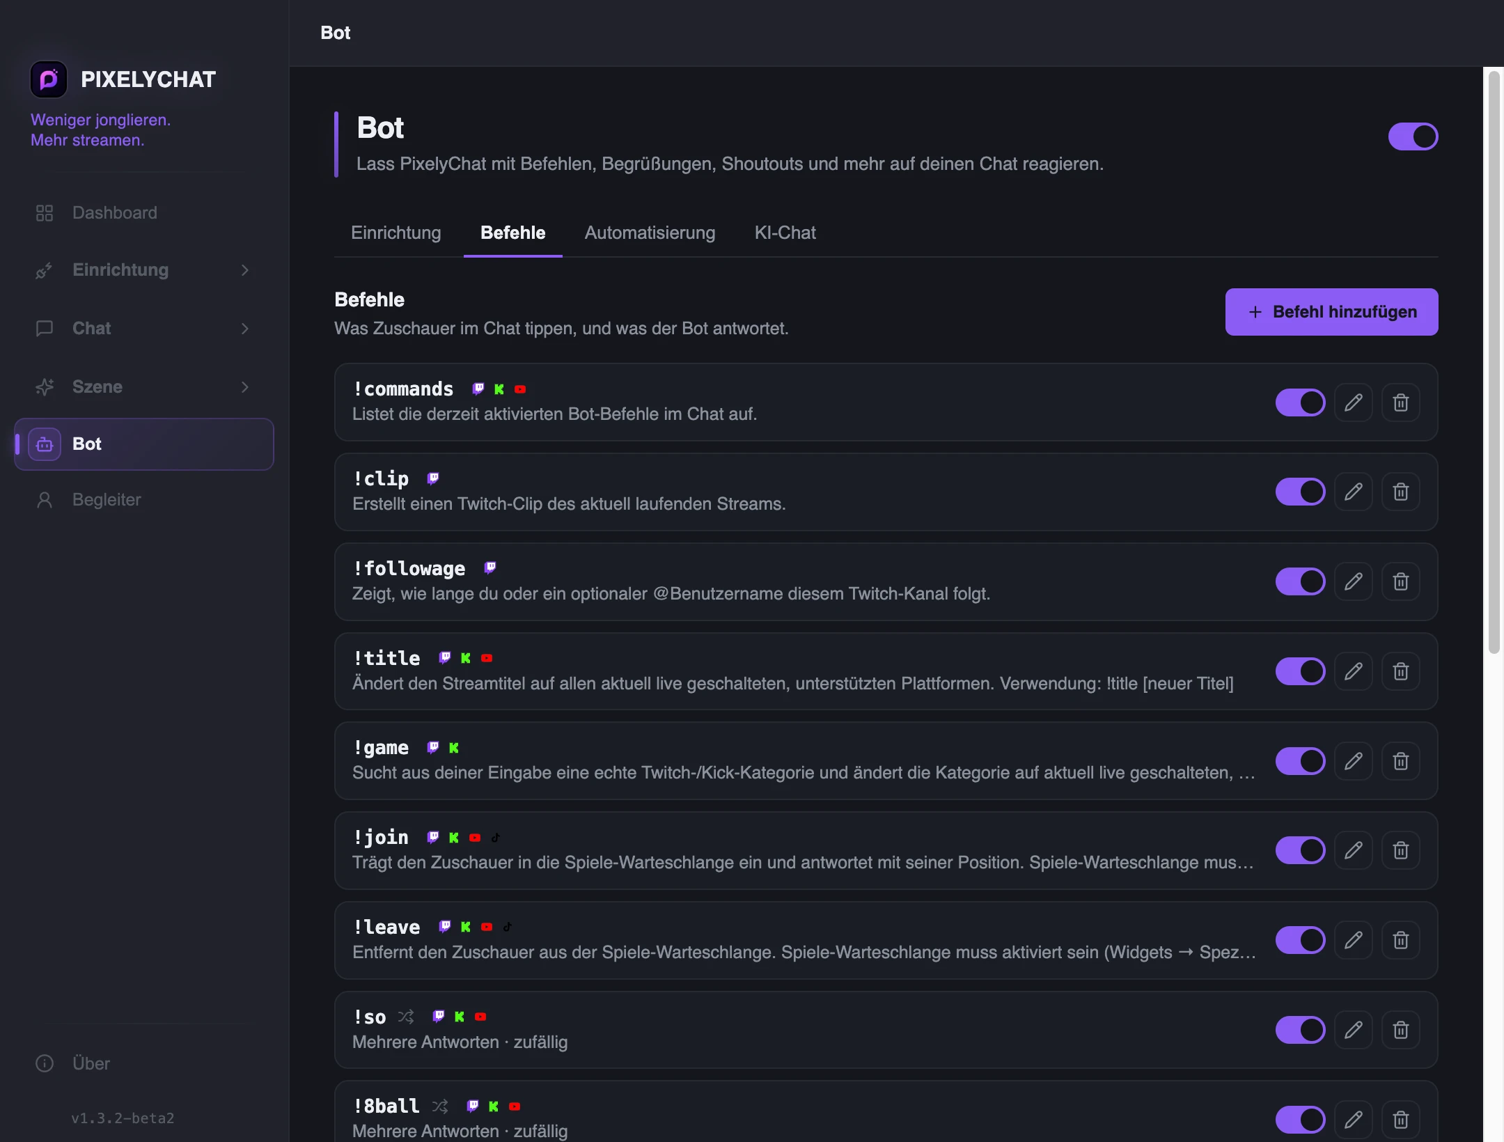Image resolution: width=1504 pixels, height=1142 pixels.
Task: Delete the !game command
Action: pyautogui.click(x=1400, y=761)
